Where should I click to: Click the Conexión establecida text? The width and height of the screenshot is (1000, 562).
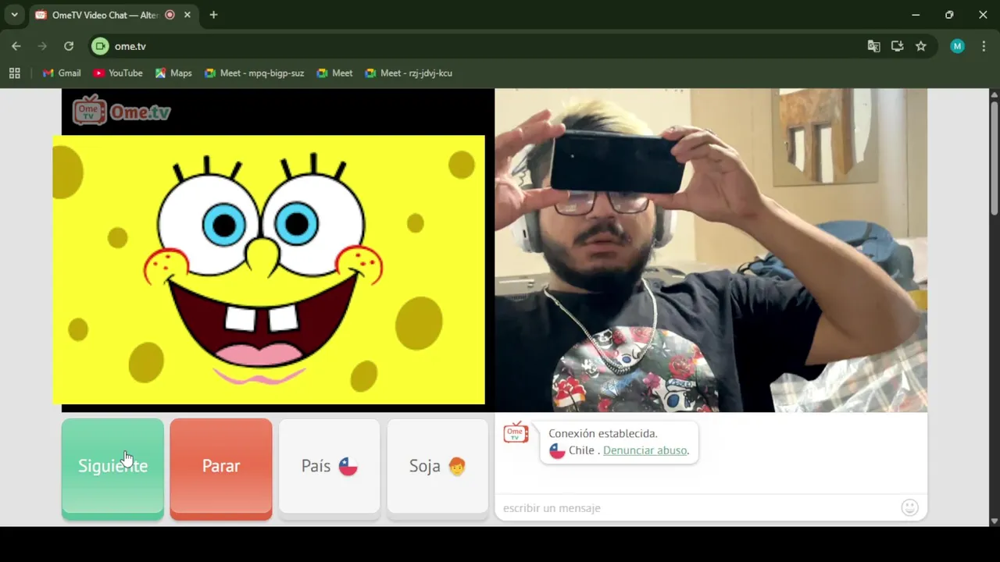point(603,433)
